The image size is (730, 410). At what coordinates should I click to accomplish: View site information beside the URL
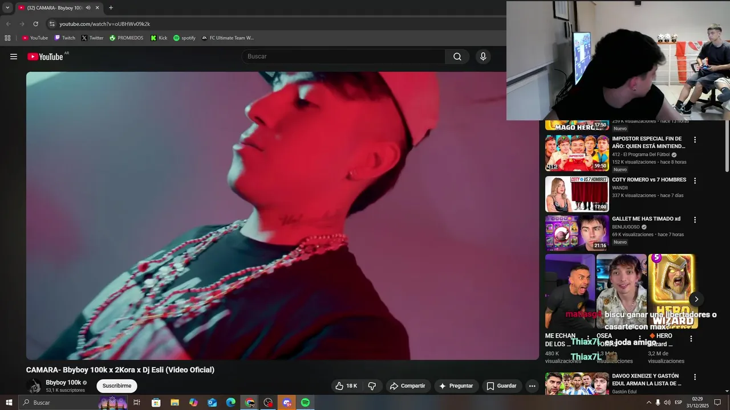click(52, 24)
